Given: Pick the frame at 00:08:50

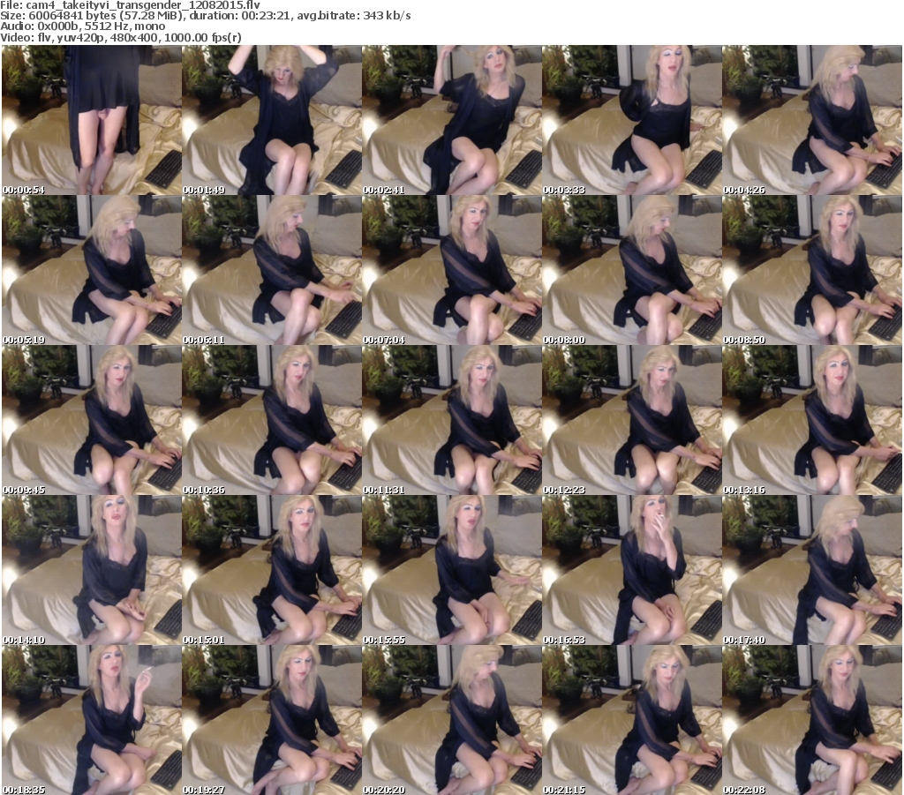Looking at the screenshot, I should tap(812, 270).
